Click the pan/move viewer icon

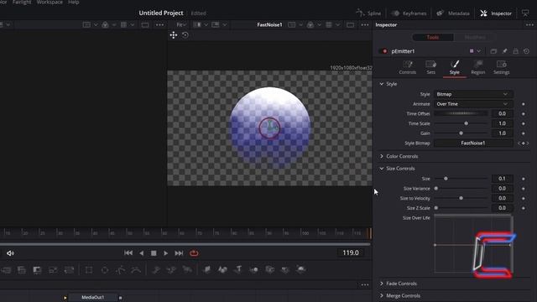(174, 35)
